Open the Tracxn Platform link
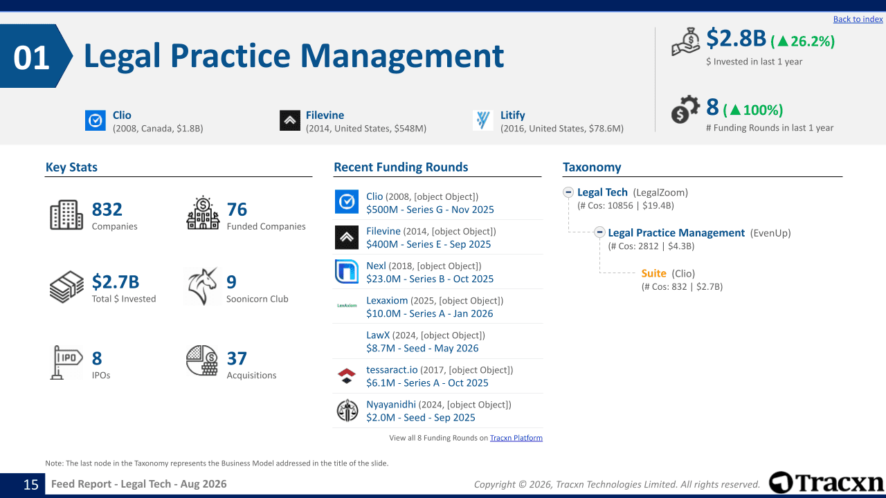This screenshot has width=886, height=498. click(x=516, y=438)
